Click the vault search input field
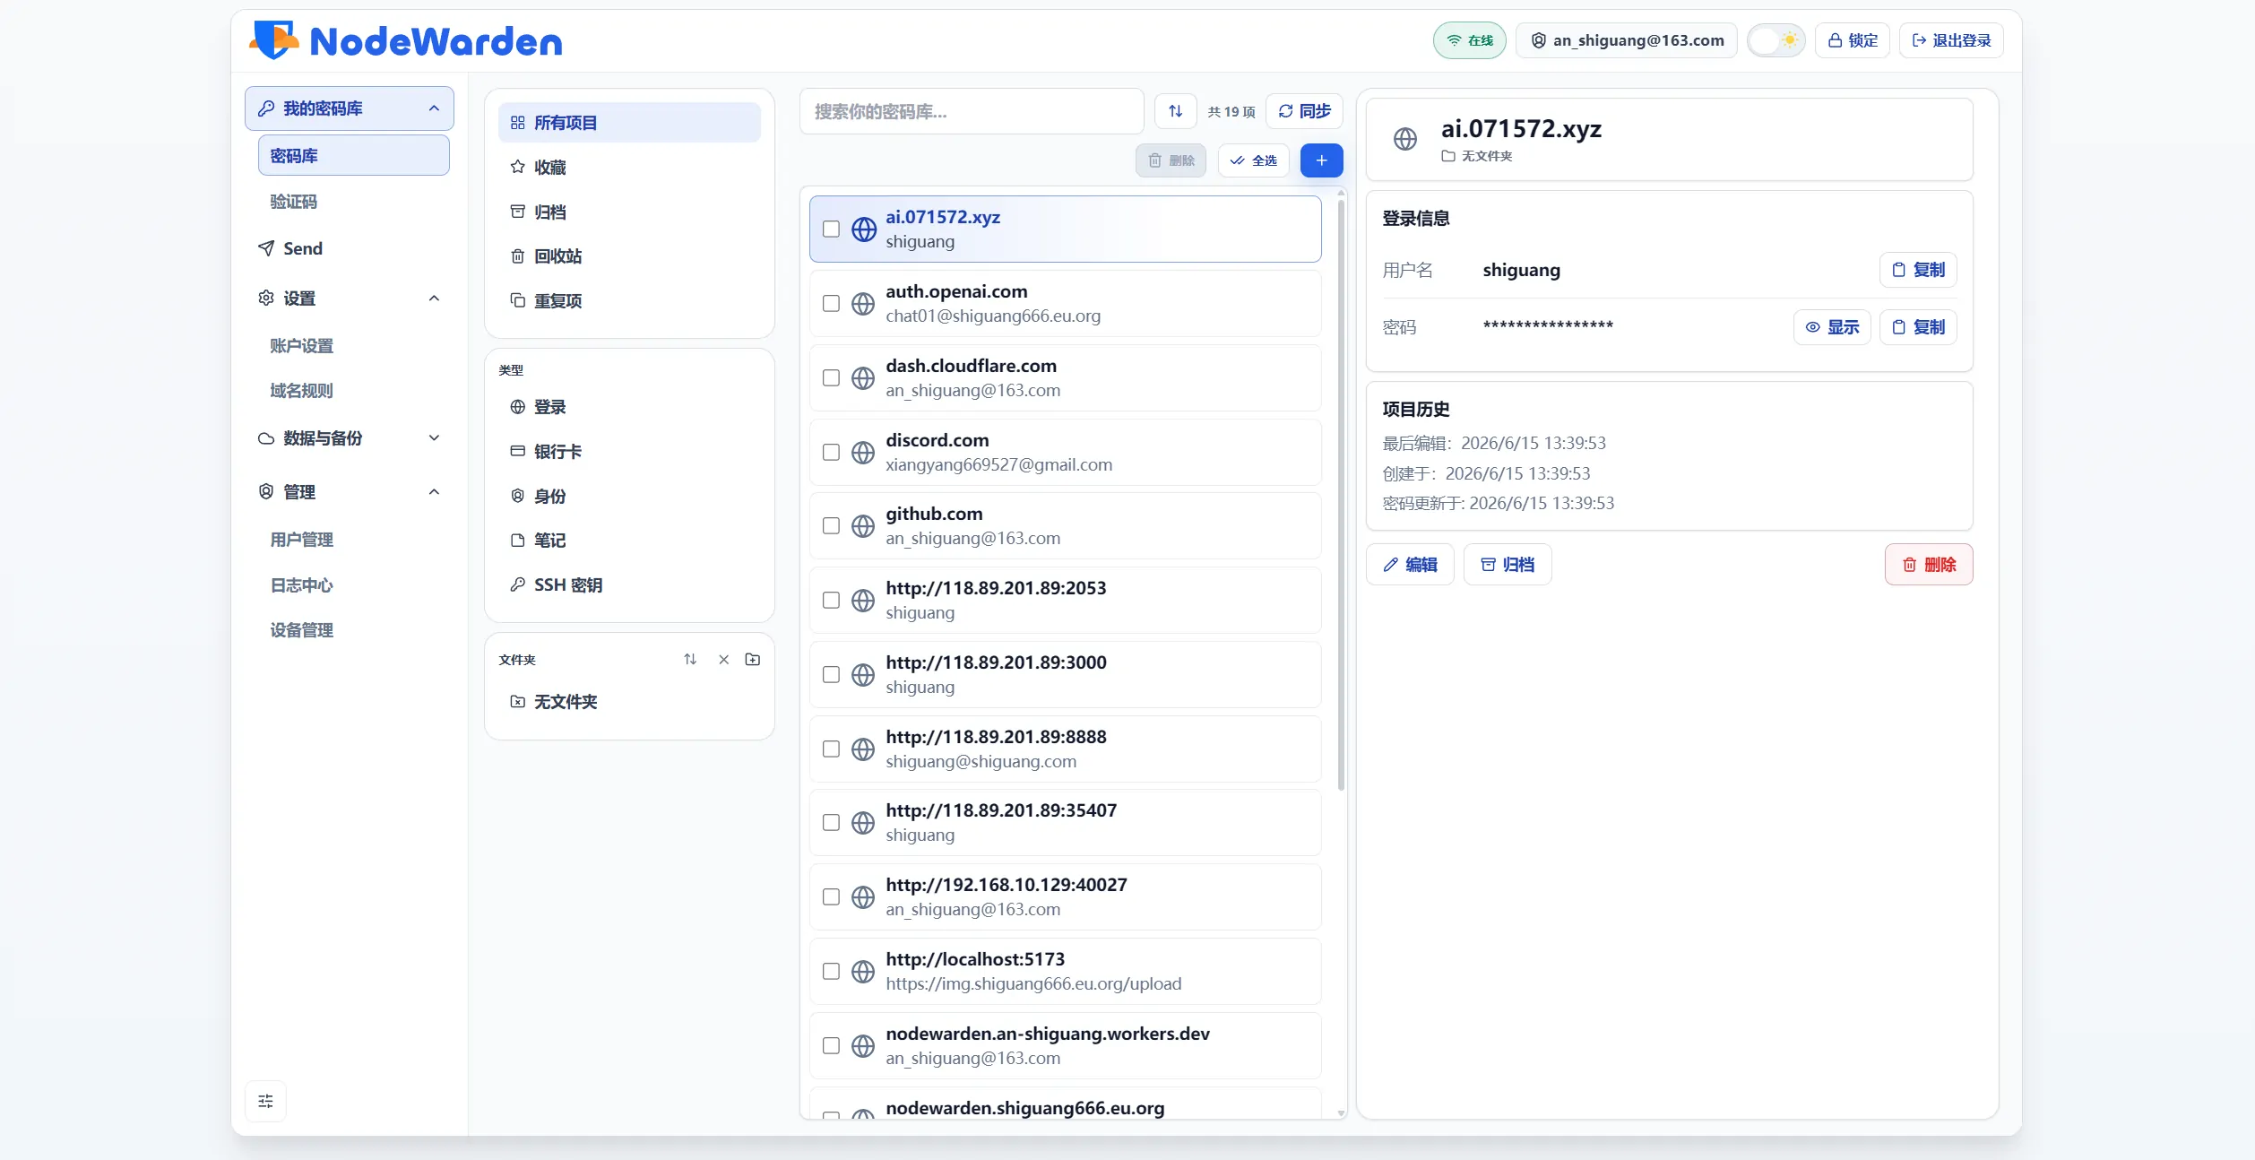This screenshot has width=2255, height=1160. (972, 111)
